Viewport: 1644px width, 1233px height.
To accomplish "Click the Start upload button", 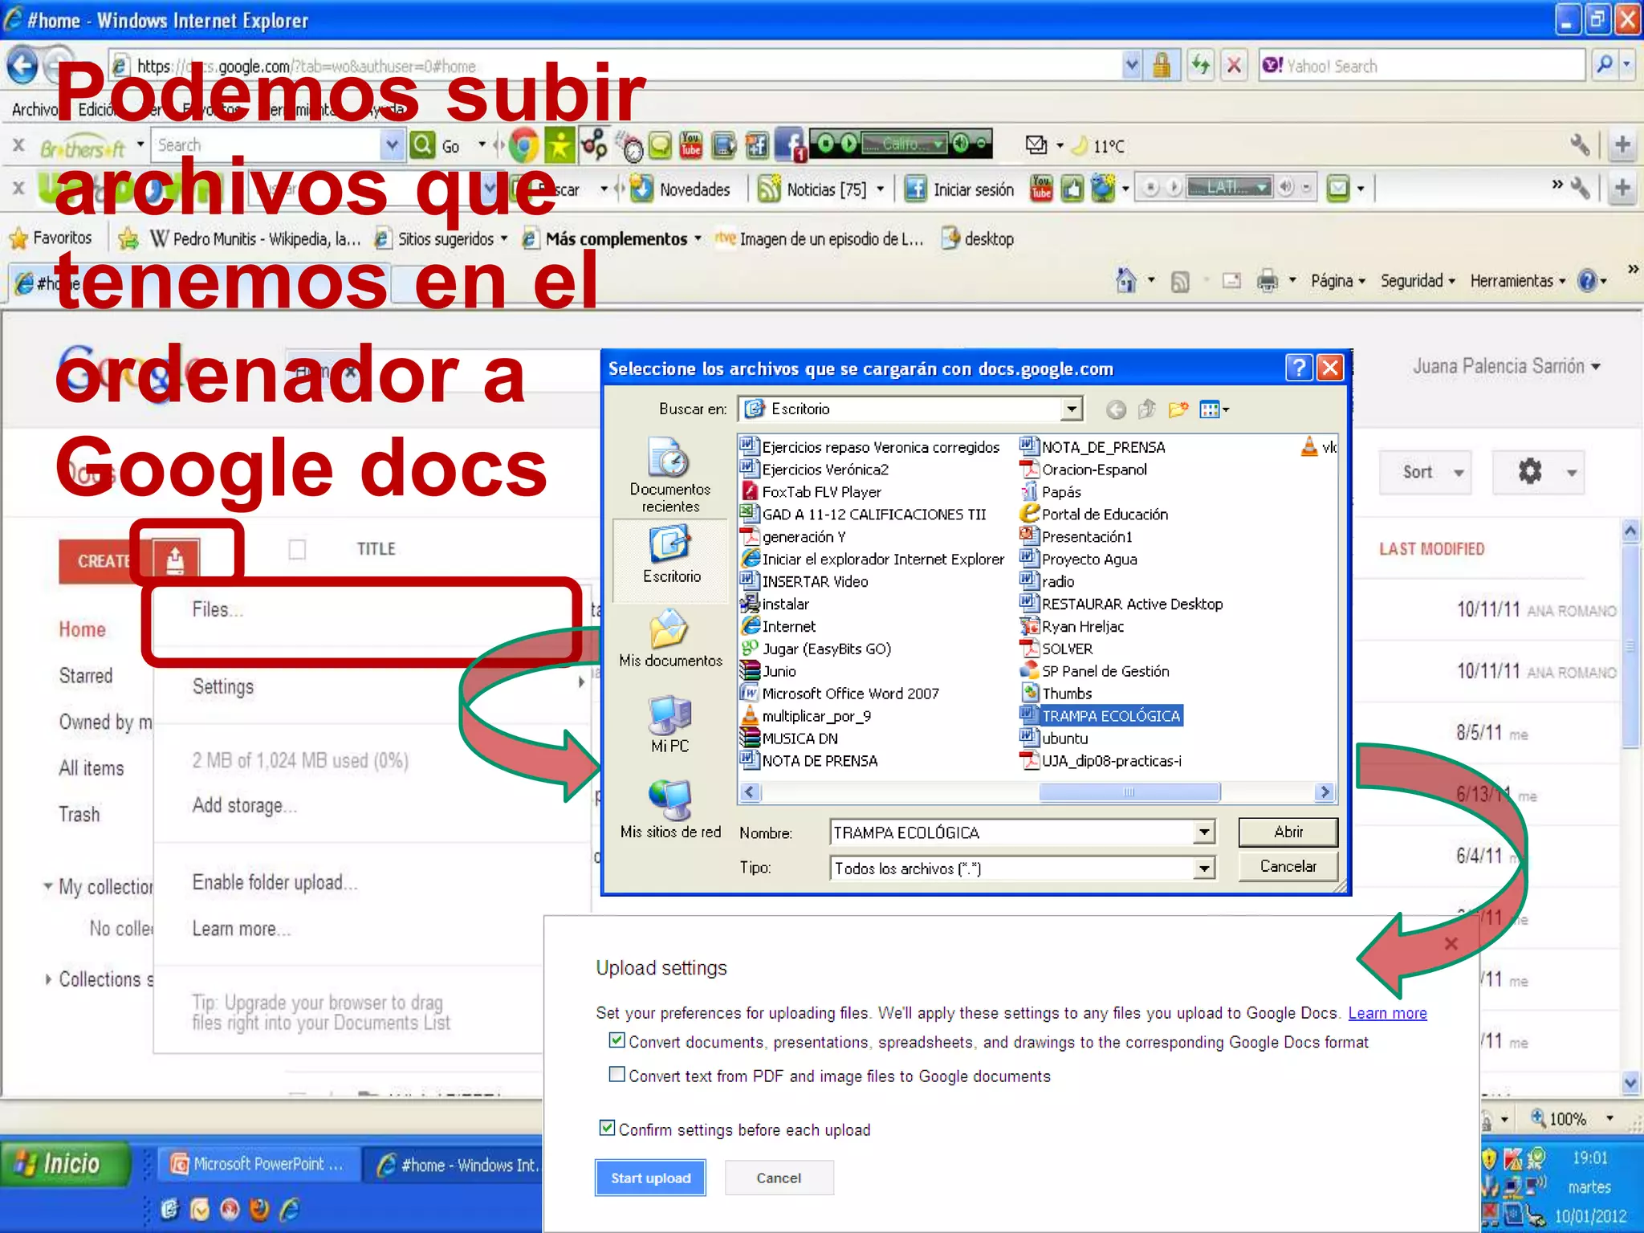I will [x=650, y=1178].
